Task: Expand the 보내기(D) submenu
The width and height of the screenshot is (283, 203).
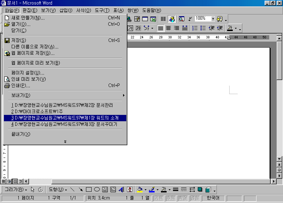Action: coord(65,95)
